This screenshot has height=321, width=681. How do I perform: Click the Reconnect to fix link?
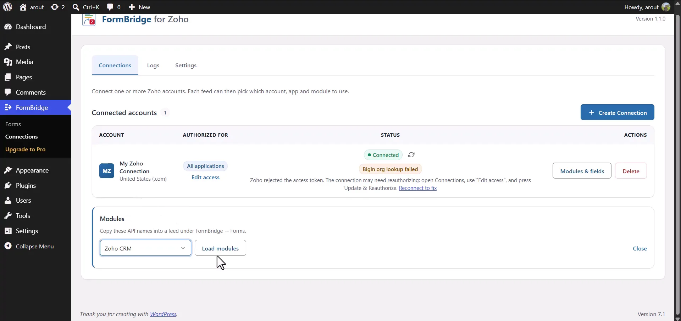tap(418, 188)
